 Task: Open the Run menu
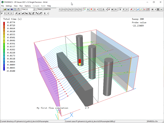click(21, 6)
